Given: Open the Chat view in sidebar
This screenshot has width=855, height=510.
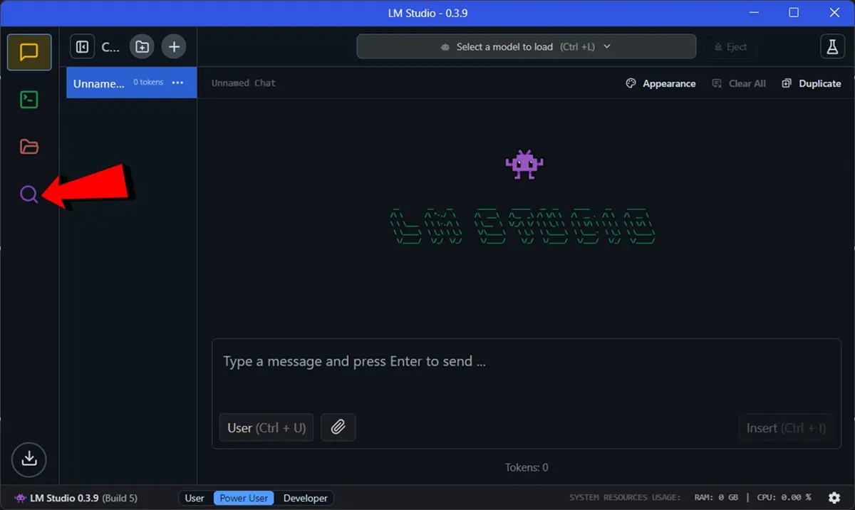Looking at the screenshot, I should click(29, 52).
